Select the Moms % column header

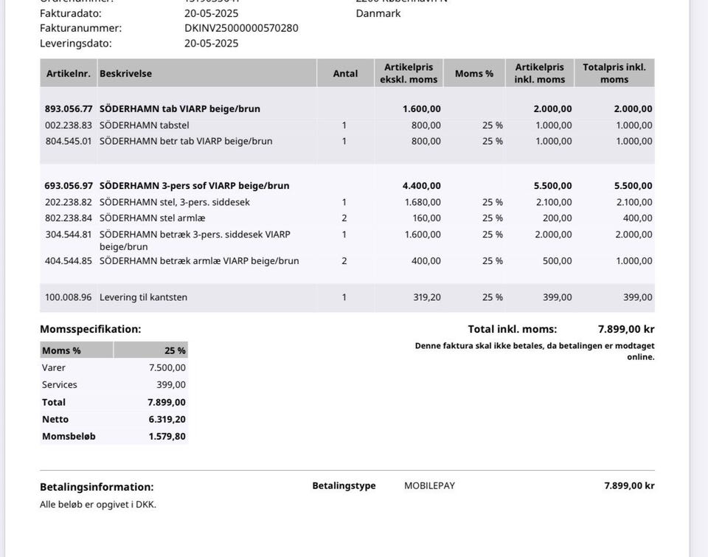point(474,73)
